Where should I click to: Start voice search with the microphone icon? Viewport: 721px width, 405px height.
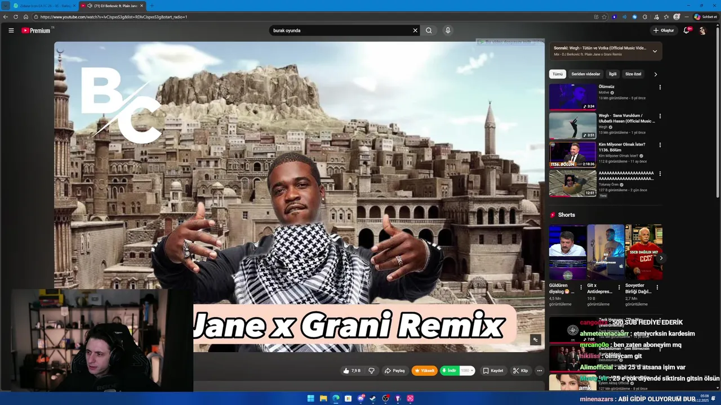(x=448, y=30)
